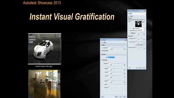Click the OK button in camera dialog
This screenshot has height=98, width=174.
(120, 96)
